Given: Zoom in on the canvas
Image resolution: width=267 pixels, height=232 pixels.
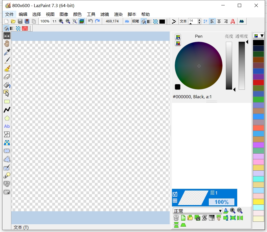Looking at the screenshot, I should (x=61, y=21).
